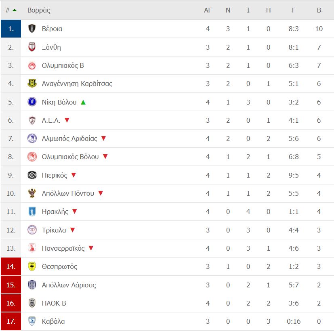Click the blue rank 1 position badge
This screenshot has height=331, width=334.
click(11, 29)
